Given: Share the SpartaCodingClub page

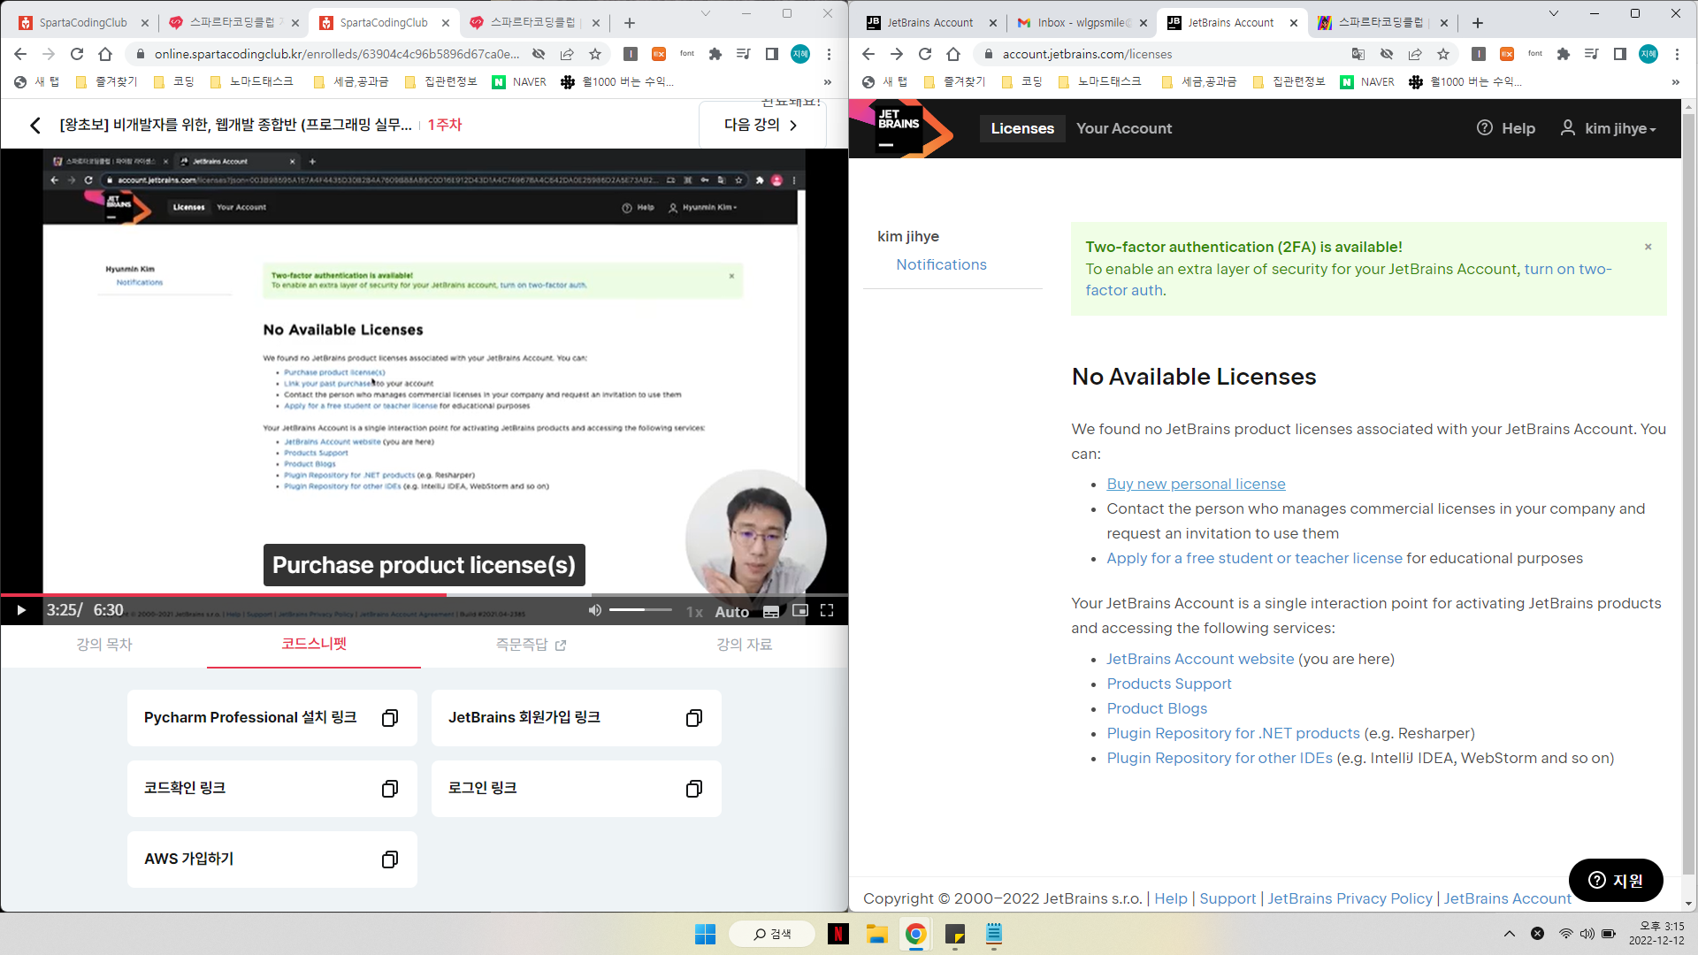Looking at the screenshot, I should [x=567, y=54].
